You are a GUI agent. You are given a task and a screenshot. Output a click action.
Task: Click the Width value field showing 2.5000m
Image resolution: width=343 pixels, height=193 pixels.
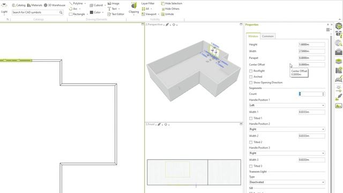pos(312,51)
